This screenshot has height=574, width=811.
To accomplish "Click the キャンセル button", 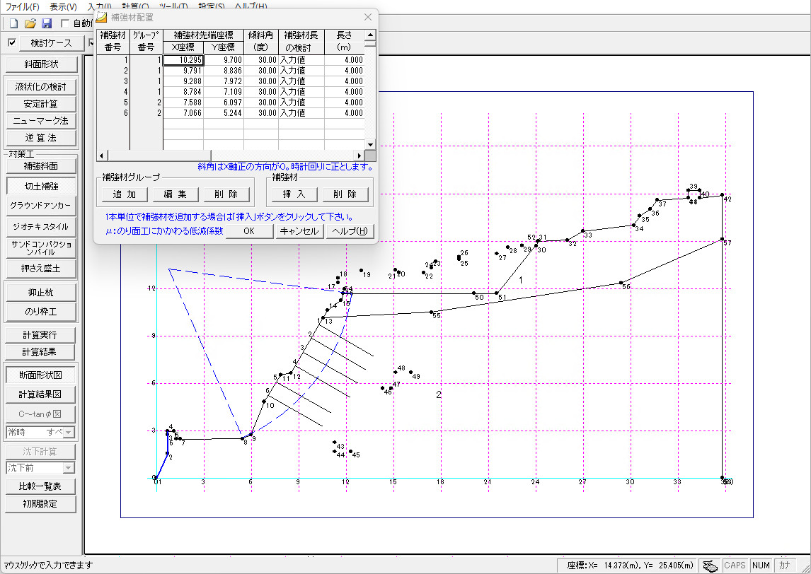I will click(x=299, y=231).
